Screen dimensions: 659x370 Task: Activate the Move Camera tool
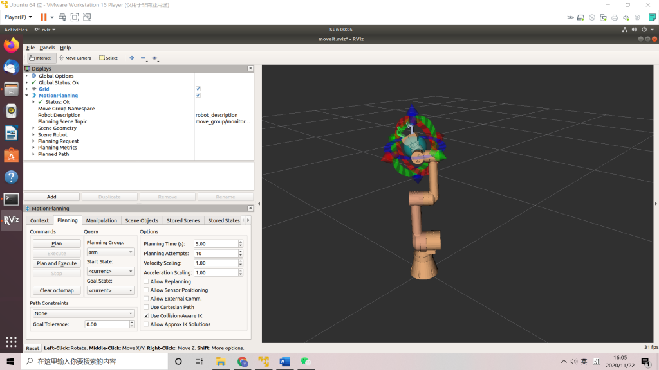pyautogui.click(x=75, y=58)
